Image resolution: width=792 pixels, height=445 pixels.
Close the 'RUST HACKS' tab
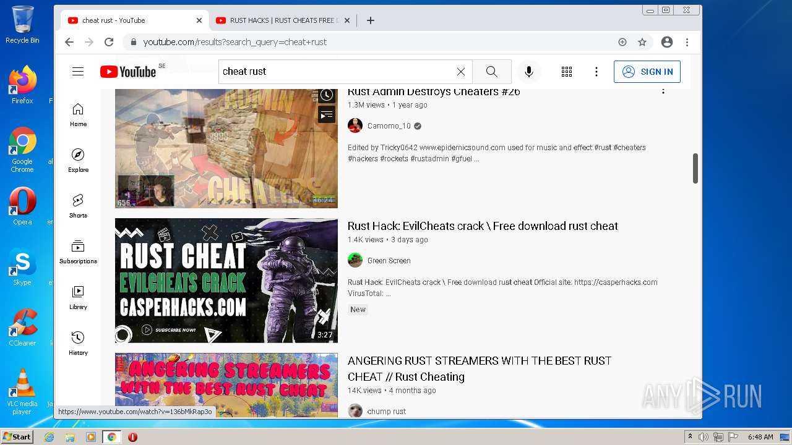347,20
